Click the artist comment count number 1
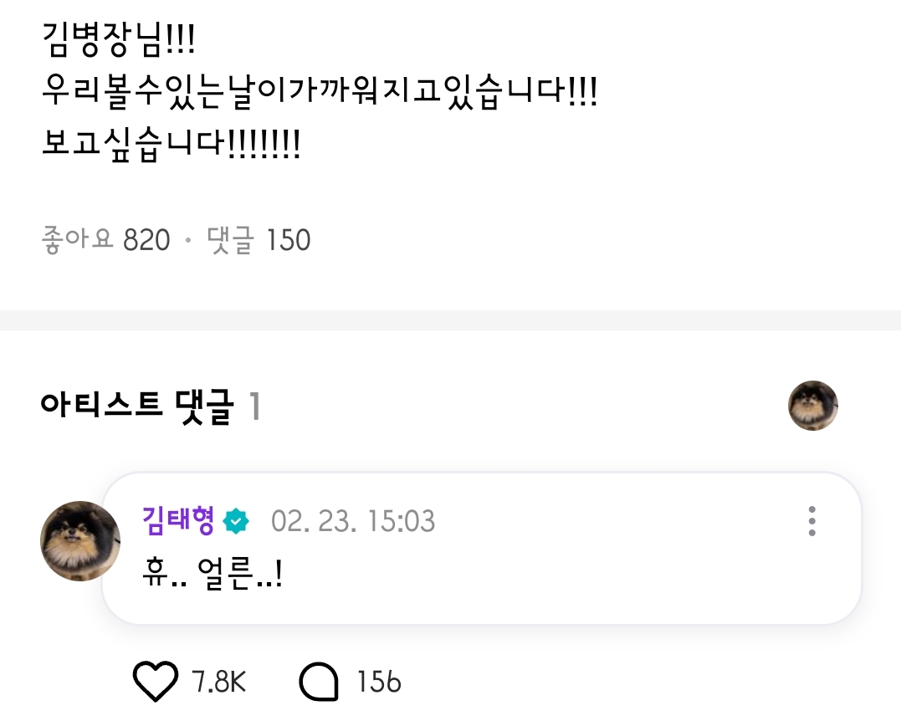Screen dimensions: 901x721 (x=255, y=407)
